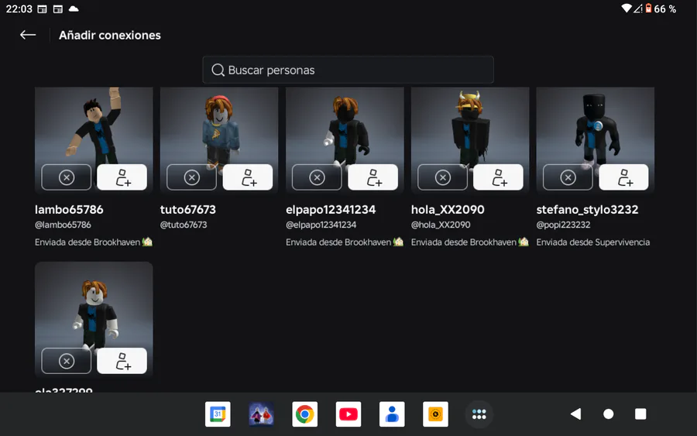Launch YouTube from the taskbar
Image resolution: width=697 pixels, height=436 pixels.
[348, 414]
